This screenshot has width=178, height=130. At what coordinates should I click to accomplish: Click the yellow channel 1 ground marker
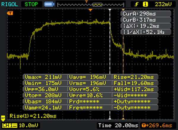(x=3, y=118)
